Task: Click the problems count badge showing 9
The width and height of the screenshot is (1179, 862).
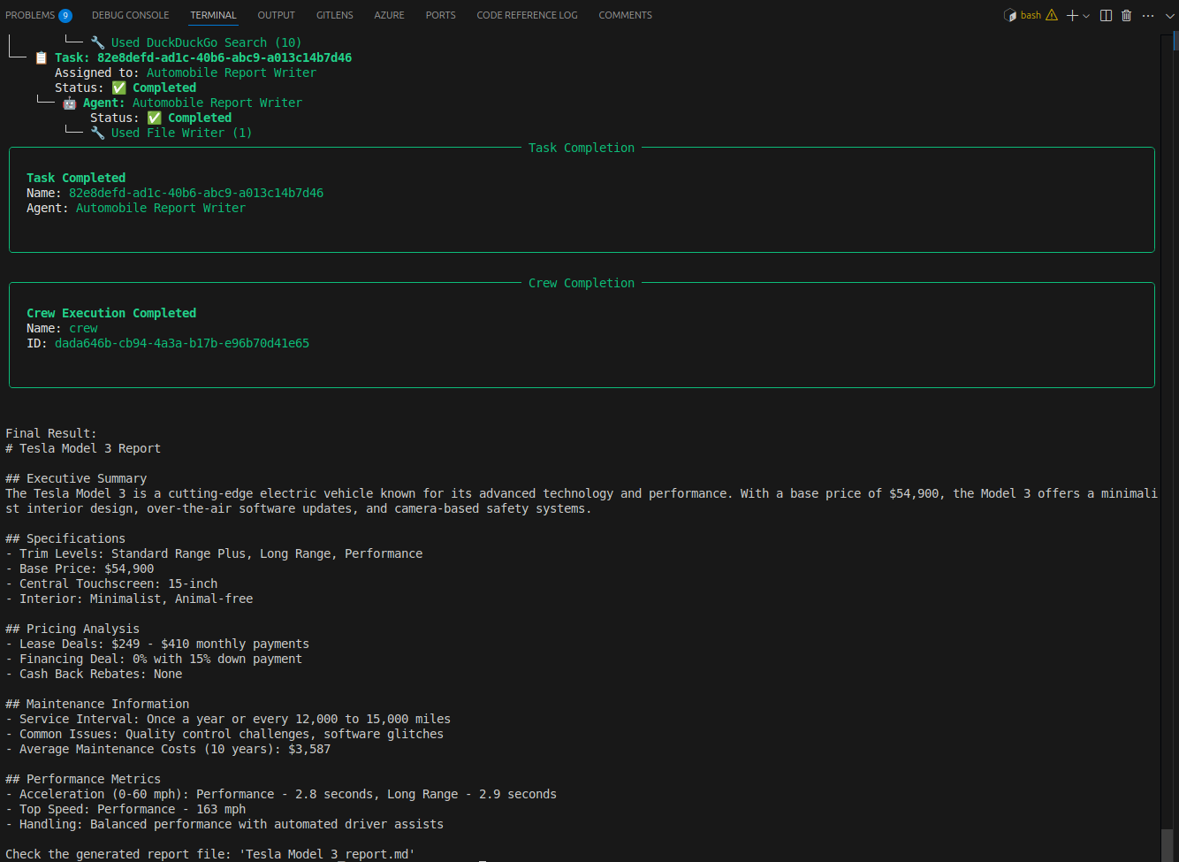Action: [x=65, y=15]
